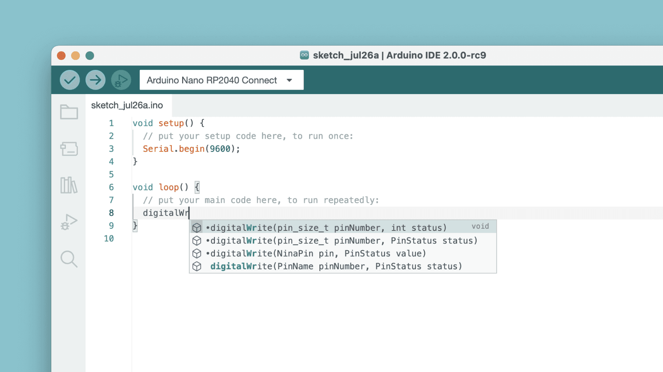The height and width of the screenshot is (372, 663).
Task: Open the Boards Manager sidebar icon
Action: pos(69,149)
